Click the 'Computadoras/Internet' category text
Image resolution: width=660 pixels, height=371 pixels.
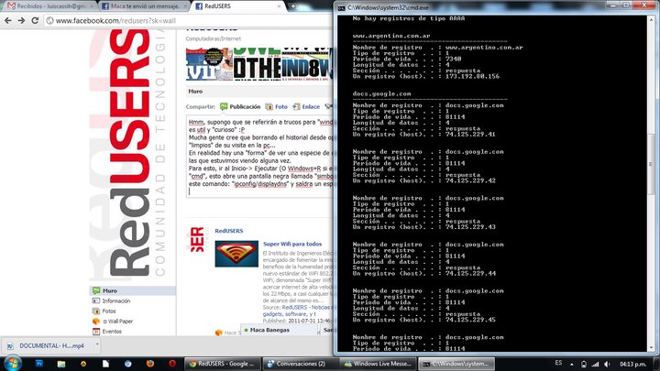tap(214, 38)
